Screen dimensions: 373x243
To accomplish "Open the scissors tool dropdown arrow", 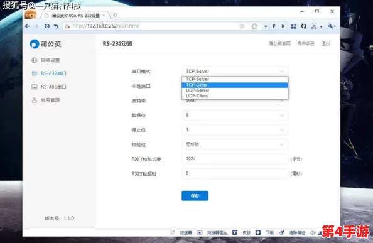I will coord(321,26).
